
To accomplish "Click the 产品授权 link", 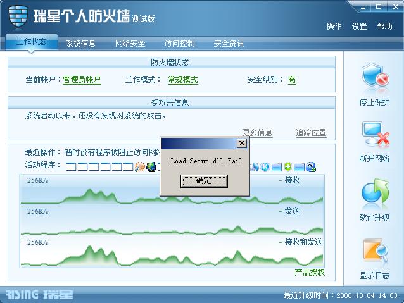I will (310, 273).
